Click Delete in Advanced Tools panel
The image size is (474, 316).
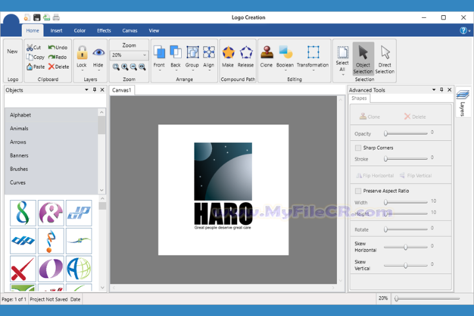(x=415, y=117)
